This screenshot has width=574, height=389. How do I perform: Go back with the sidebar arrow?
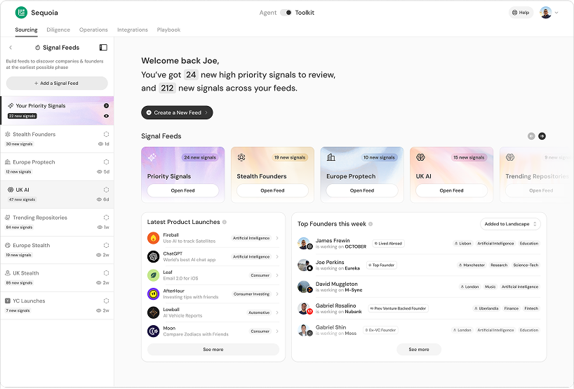pyautogui.click(x=11, y=48)
